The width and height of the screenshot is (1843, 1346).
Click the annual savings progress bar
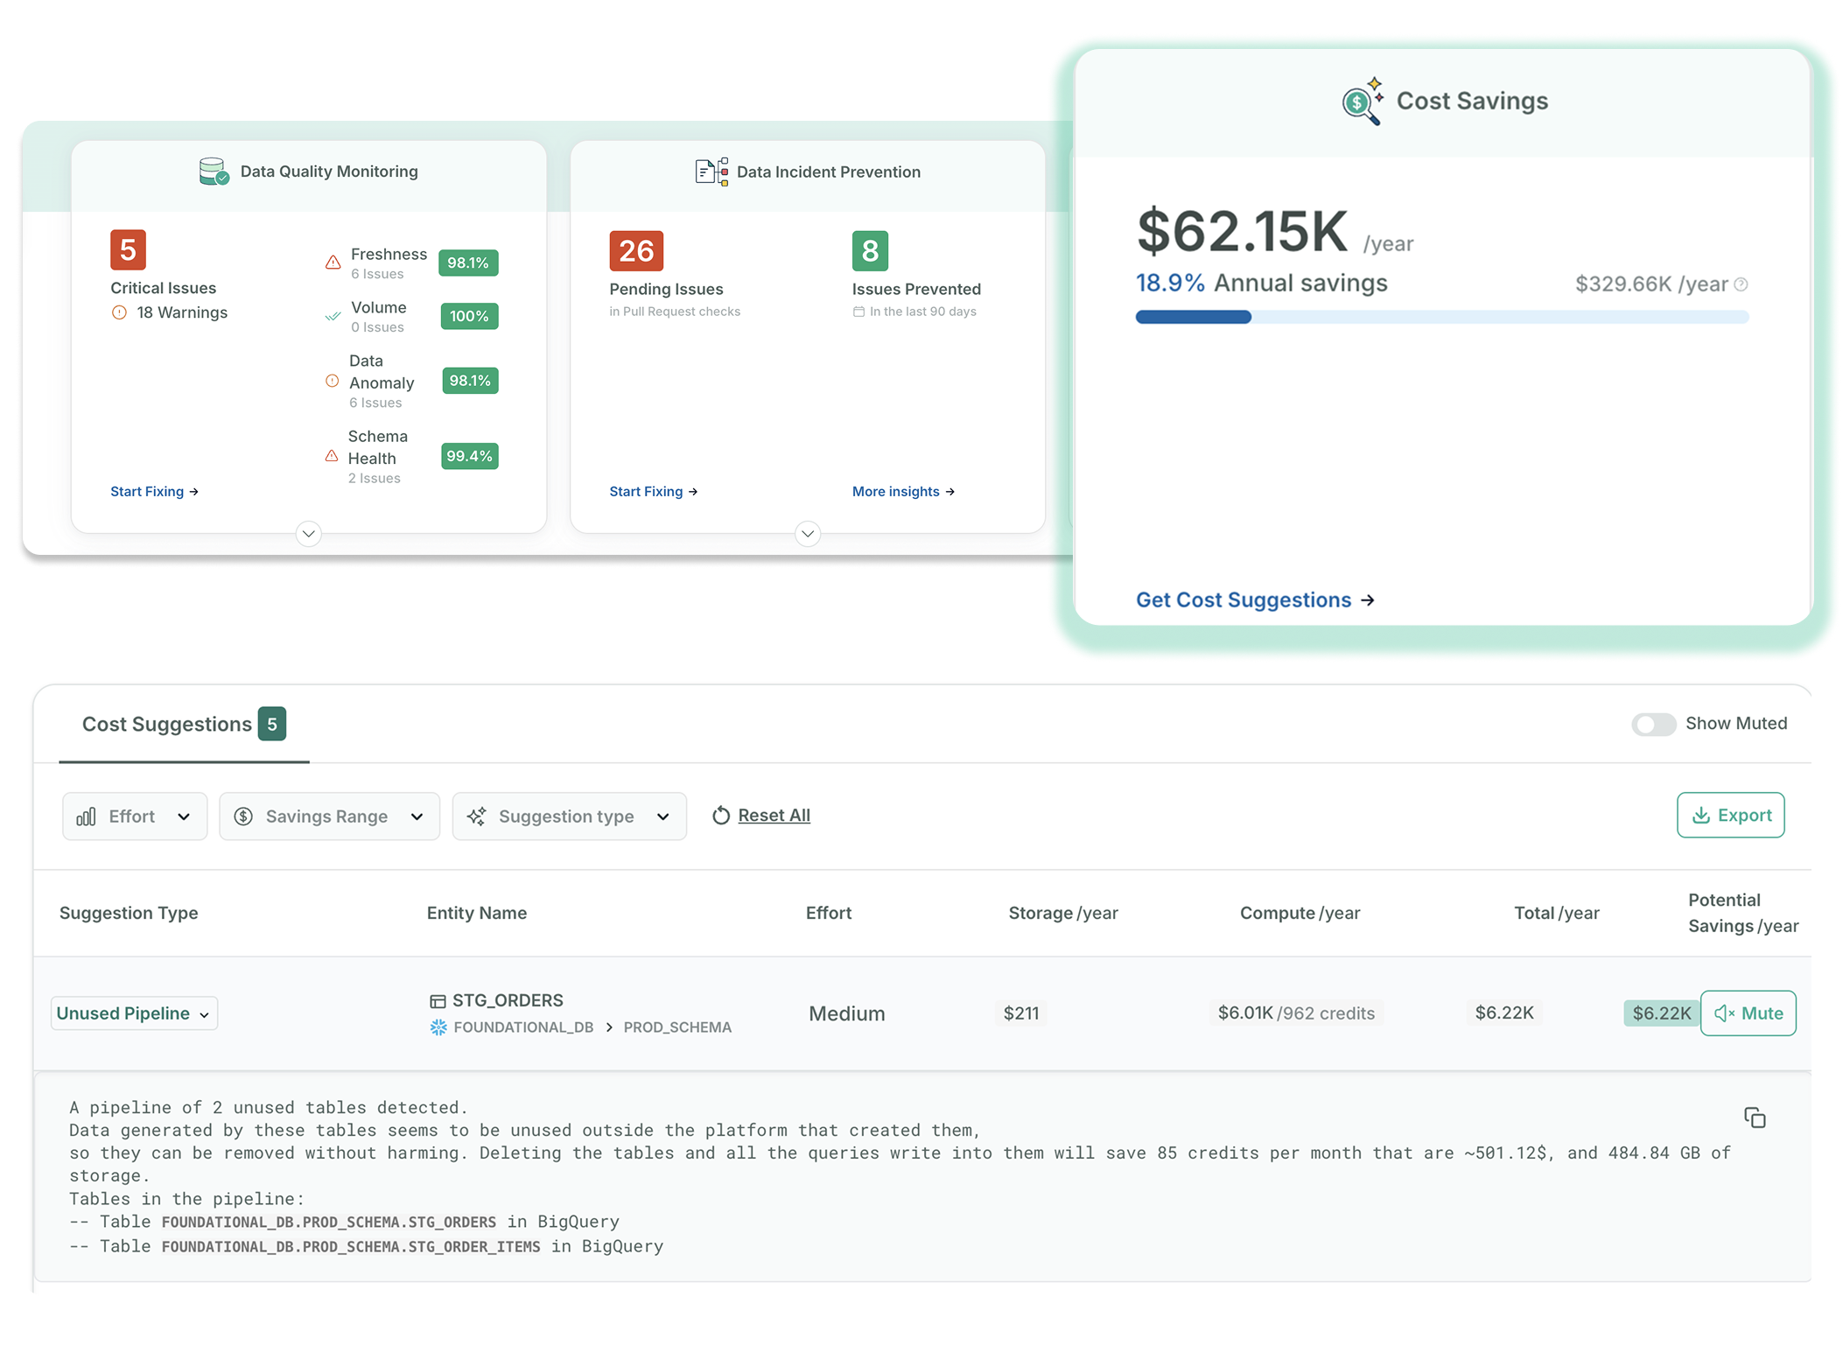pyautogui.click(x=1441, y=317)
